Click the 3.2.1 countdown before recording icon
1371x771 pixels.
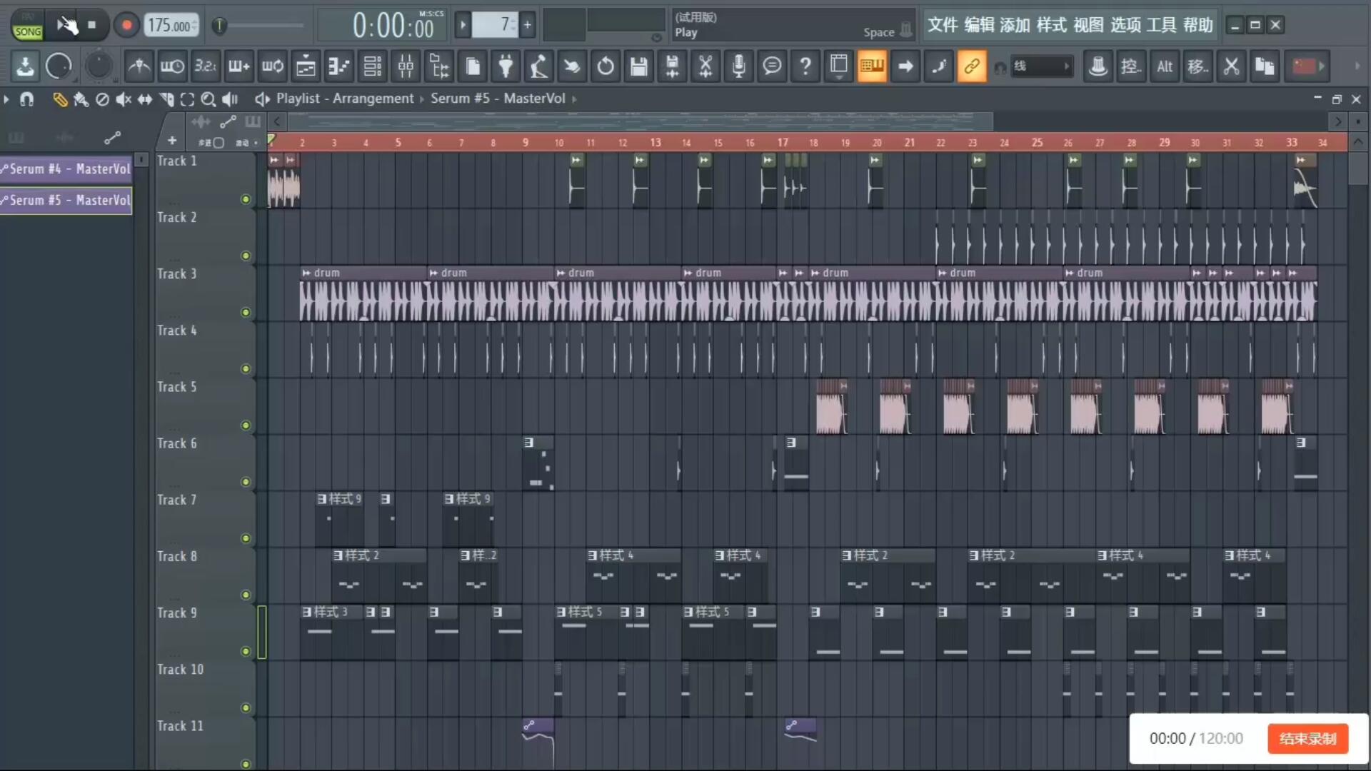click(206, 66)
